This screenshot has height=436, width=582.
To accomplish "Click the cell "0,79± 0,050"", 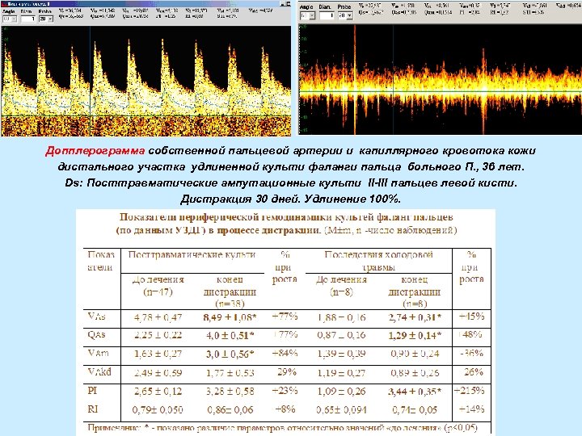I will (x=158, y=410).
